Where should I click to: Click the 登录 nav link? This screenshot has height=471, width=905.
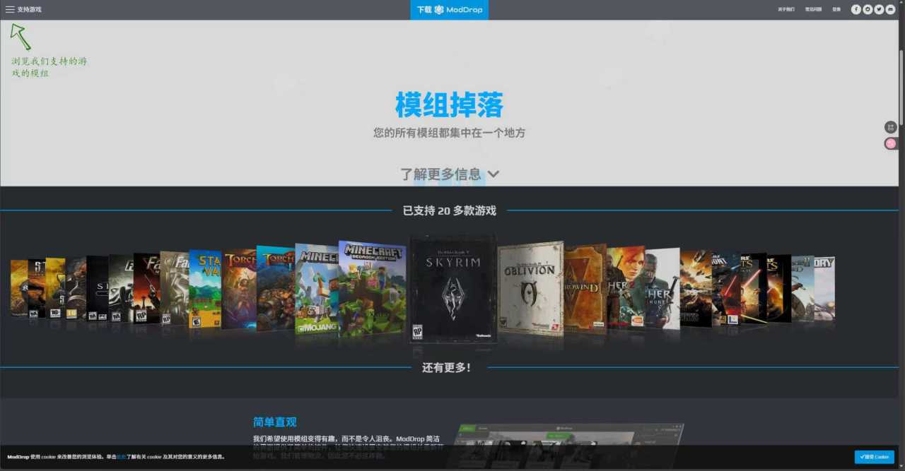(x=836, y=10)
